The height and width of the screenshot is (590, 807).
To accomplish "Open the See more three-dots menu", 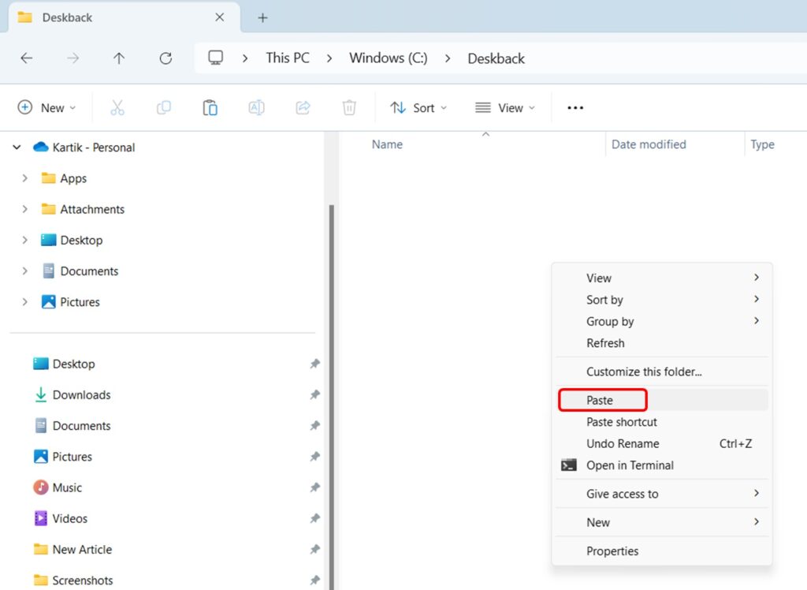I will click(x=575, y=108).
